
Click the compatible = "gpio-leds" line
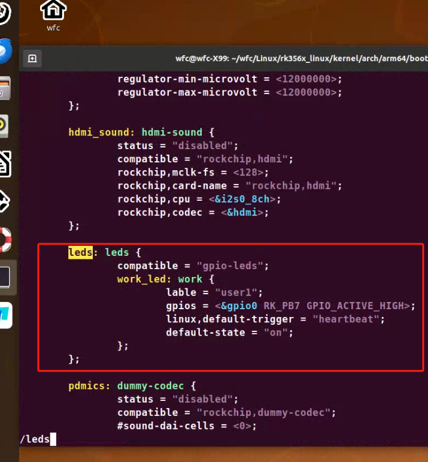pos(193,266)
